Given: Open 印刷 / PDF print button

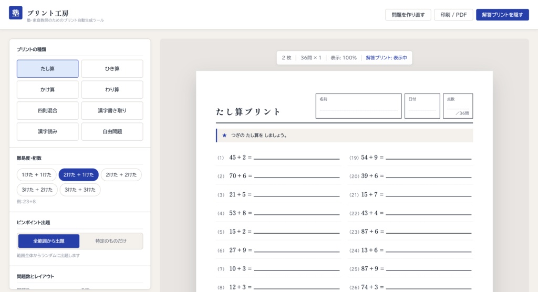Looking at the screenshot, I should pos(453,15).
